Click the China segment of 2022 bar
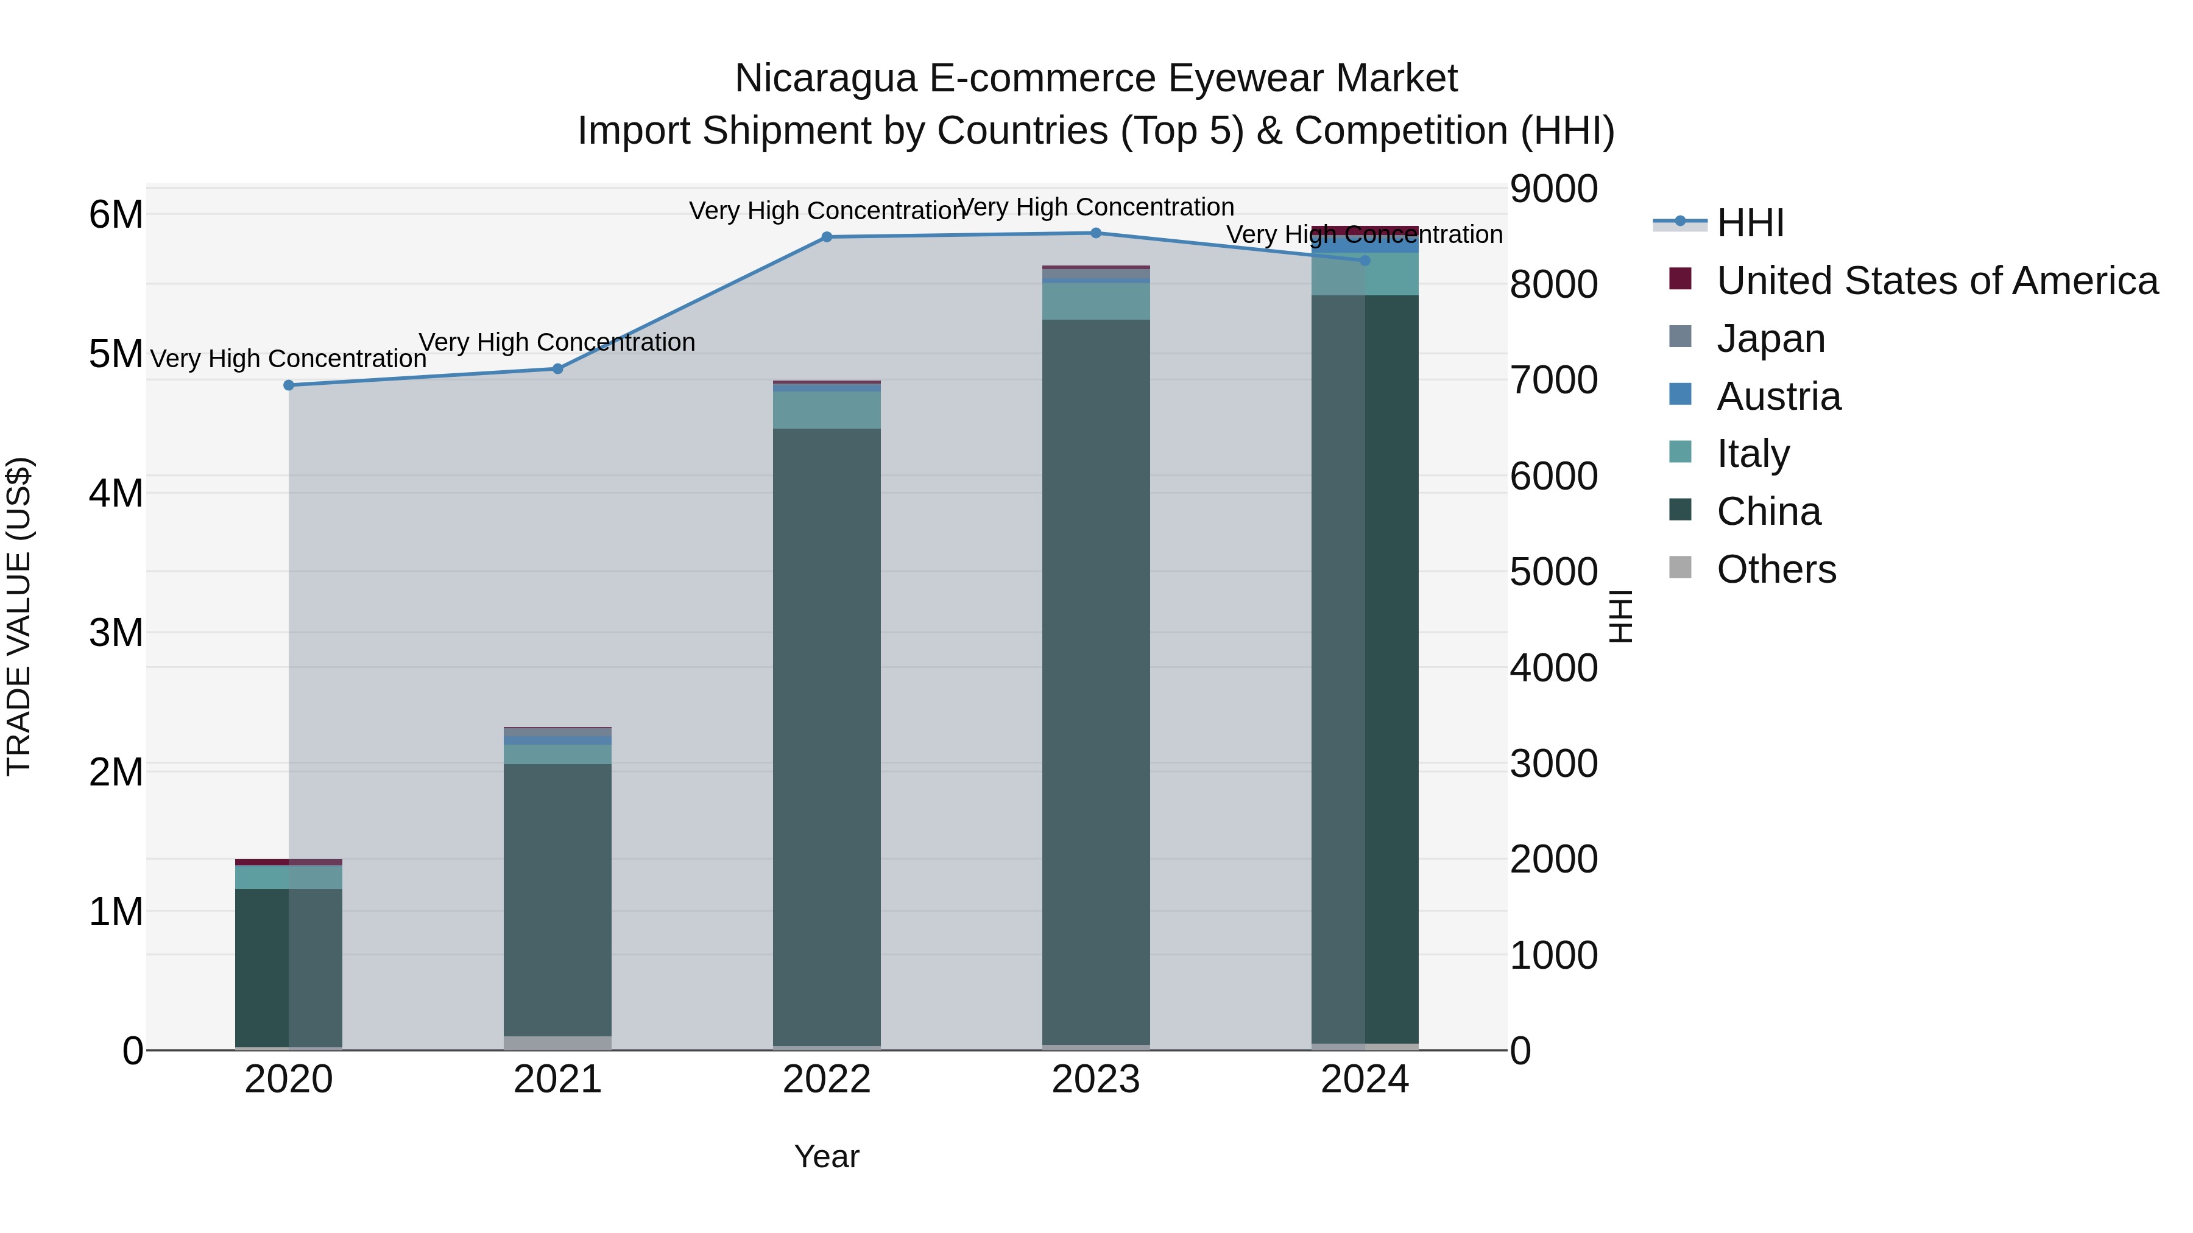 [x=827, y=737]
